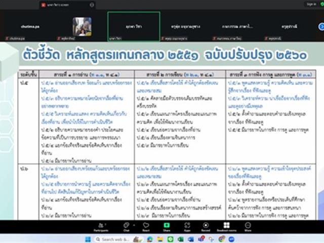Open the Apps menu in the toolbar
The image size is (324, 243).
coord(187,226)
